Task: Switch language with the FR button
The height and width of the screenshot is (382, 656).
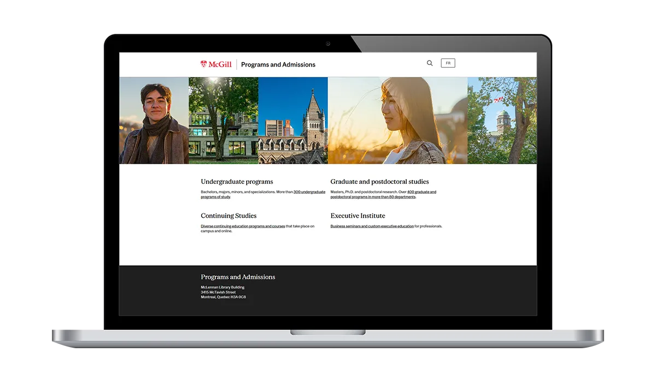Action: [x=448, y=63]
